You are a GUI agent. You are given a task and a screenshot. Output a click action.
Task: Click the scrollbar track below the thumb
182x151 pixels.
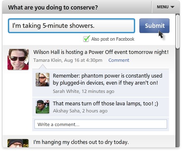tap(177, 97)
